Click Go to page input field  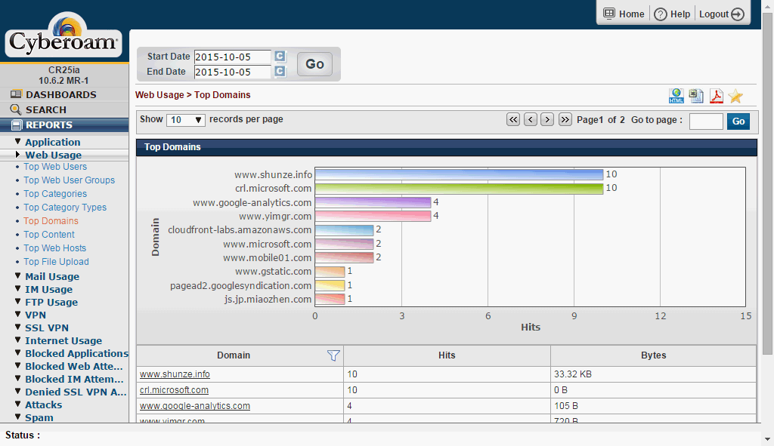[706, 121]
